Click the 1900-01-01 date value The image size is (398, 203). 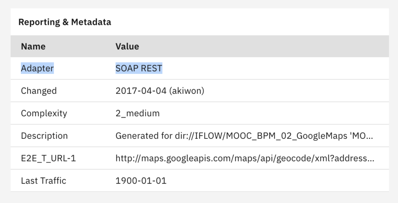[x=141, y=181]
